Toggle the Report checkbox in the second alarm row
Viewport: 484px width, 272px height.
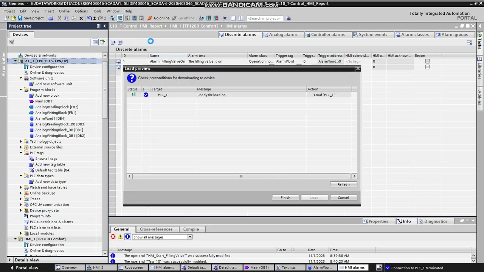(427, 67)
